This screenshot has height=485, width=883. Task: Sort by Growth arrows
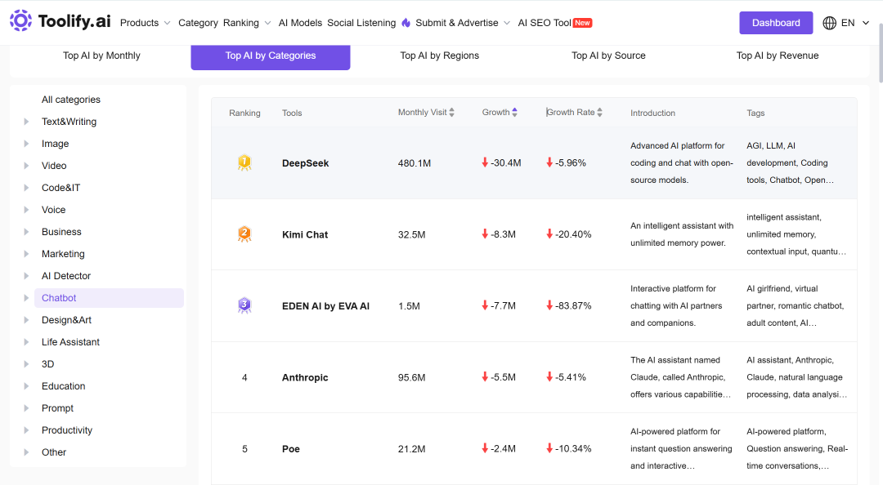coord(515,113)
